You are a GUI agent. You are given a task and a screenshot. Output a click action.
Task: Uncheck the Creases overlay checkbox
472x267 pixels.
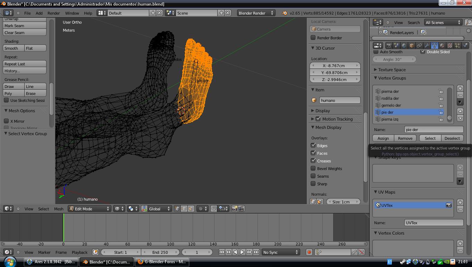coord(313,161)
